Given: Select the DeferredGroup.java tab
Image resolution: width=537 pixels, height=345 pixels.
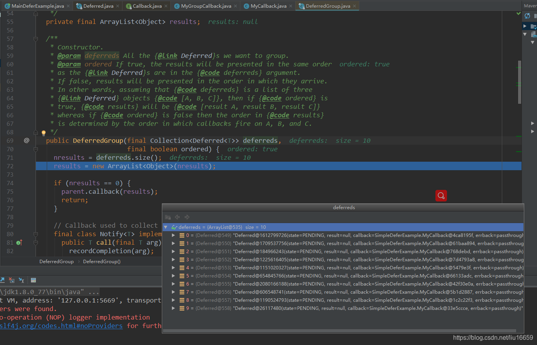Looking at the screenshot, I should (328, 6).
